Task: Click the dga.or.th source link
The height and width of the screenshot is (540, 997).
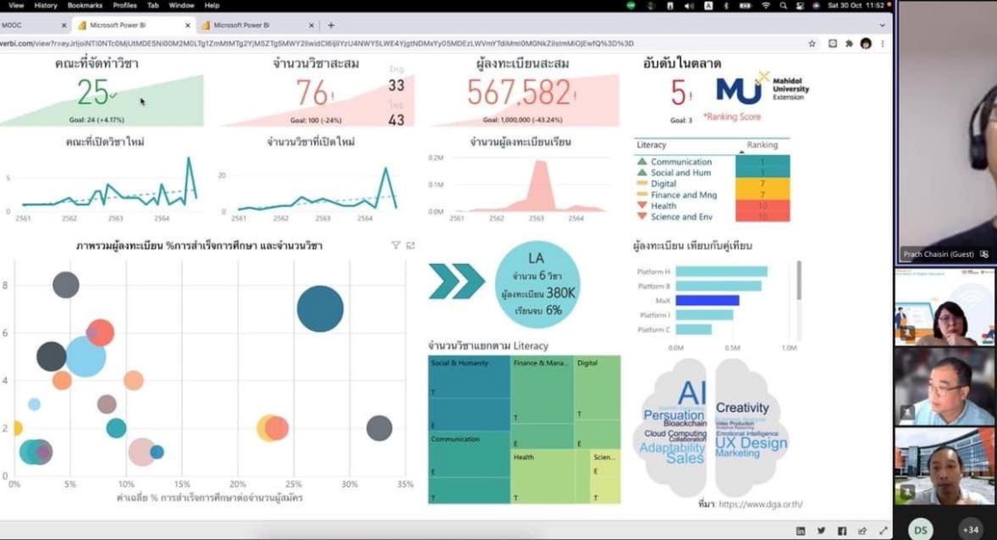Action: (760, 504)
